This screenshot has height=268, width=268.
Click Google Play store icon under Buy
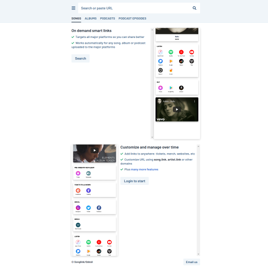click(171, 88)
